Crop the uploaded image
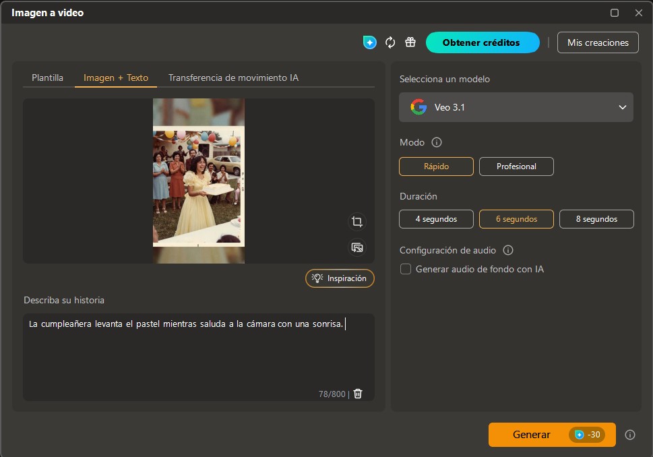The height and width of the screenshot is (457, 653). coord(357,222)
